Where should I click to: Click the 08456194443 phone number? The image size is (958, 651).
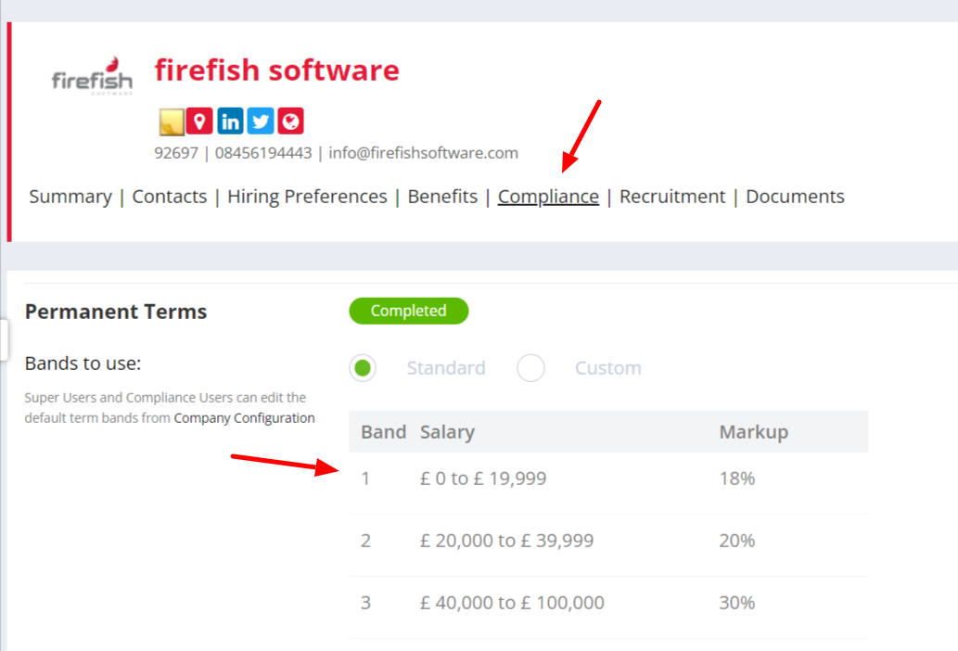263,153
